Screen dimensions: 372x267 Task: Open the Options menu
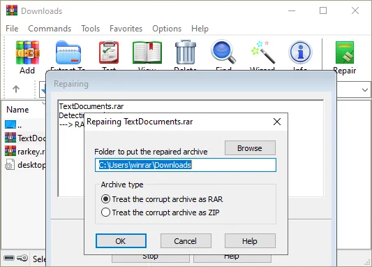167,29
